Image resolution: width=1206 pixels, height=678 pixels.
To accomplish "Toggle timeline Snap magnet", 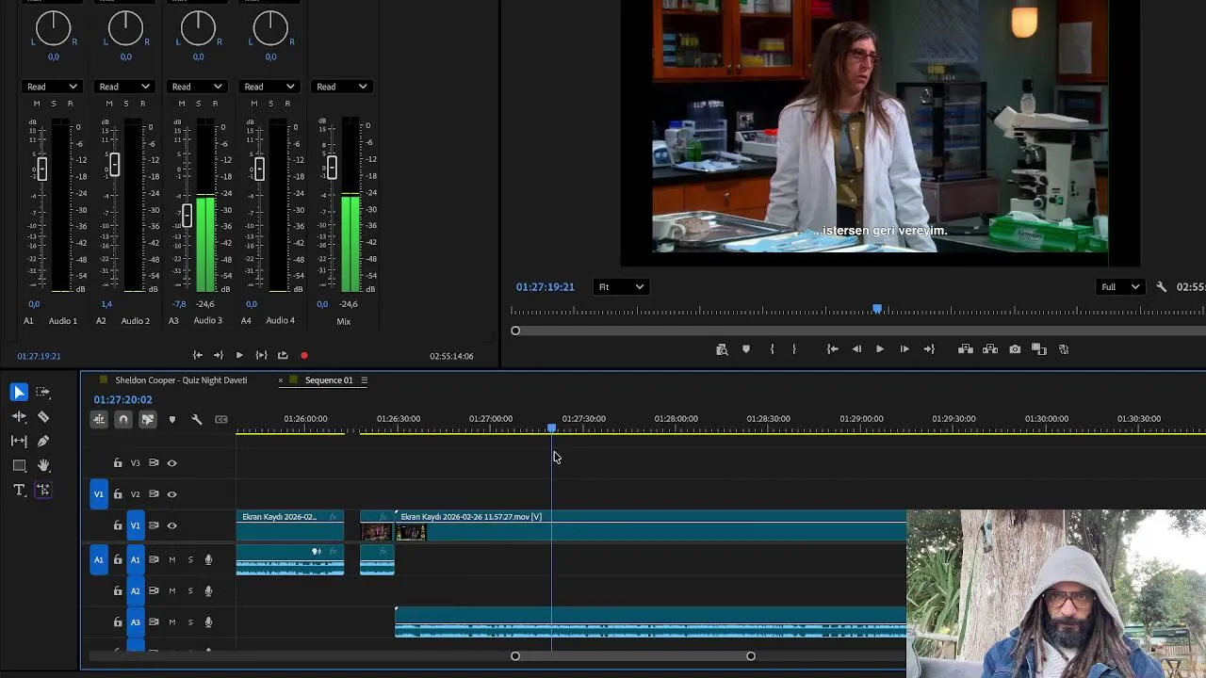I will tap(123, 420).
